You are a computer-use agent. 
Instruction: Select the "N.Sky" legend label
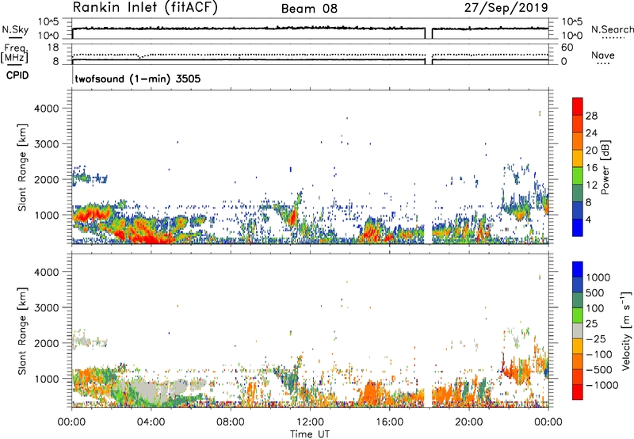[15, 29]
